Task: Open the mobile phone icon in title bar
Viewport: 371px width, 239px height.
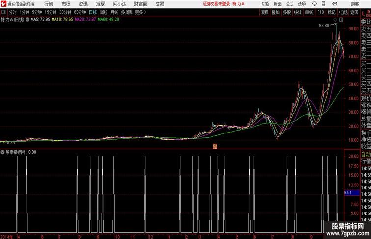Action: 323,4
